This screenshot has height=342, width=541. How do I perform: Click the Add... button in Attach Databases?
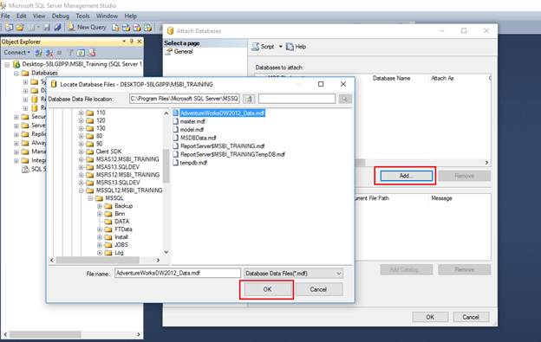pos(406,176)
